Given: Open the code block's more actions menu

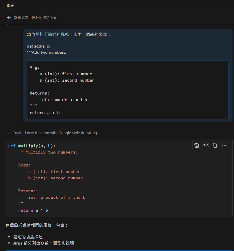Looking at the screenshot, I should [x=224, y=145].
